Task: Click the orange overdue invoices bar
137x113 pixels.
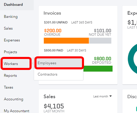Action: [66, 41]
